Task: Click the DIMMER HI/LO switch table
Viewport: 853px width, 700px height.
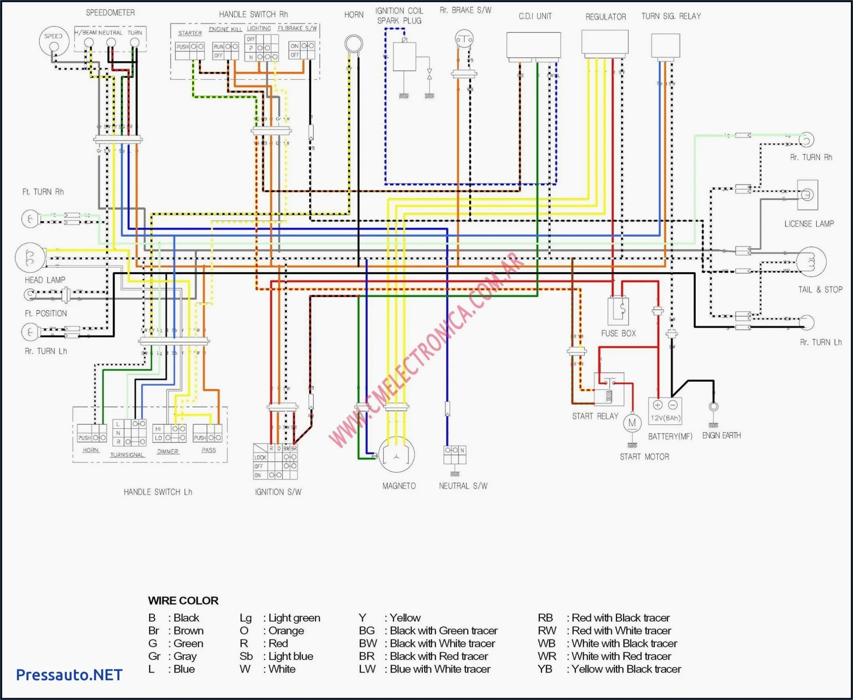Action: point(169,433)
